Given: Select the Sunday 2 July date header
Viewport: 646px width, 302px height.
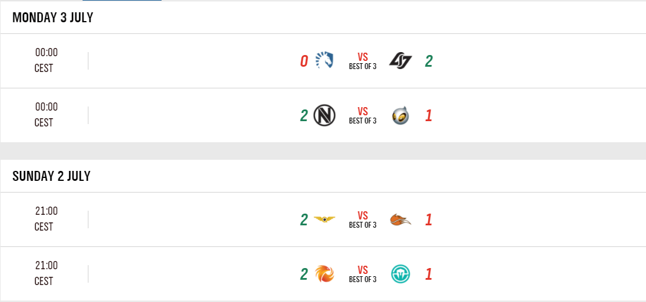Looking at the screenshot, I should coord(52,176).
